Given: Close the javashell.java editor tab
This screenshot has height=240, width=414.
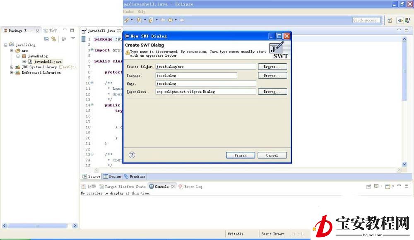Looking at the screenshot, I should coord(119,31).
